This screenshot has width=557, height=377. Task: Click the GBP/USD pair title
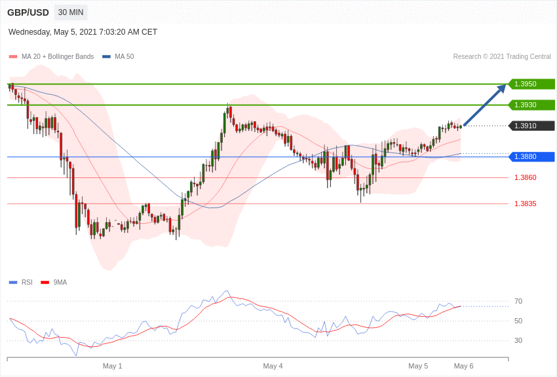(x=28, y=12)
